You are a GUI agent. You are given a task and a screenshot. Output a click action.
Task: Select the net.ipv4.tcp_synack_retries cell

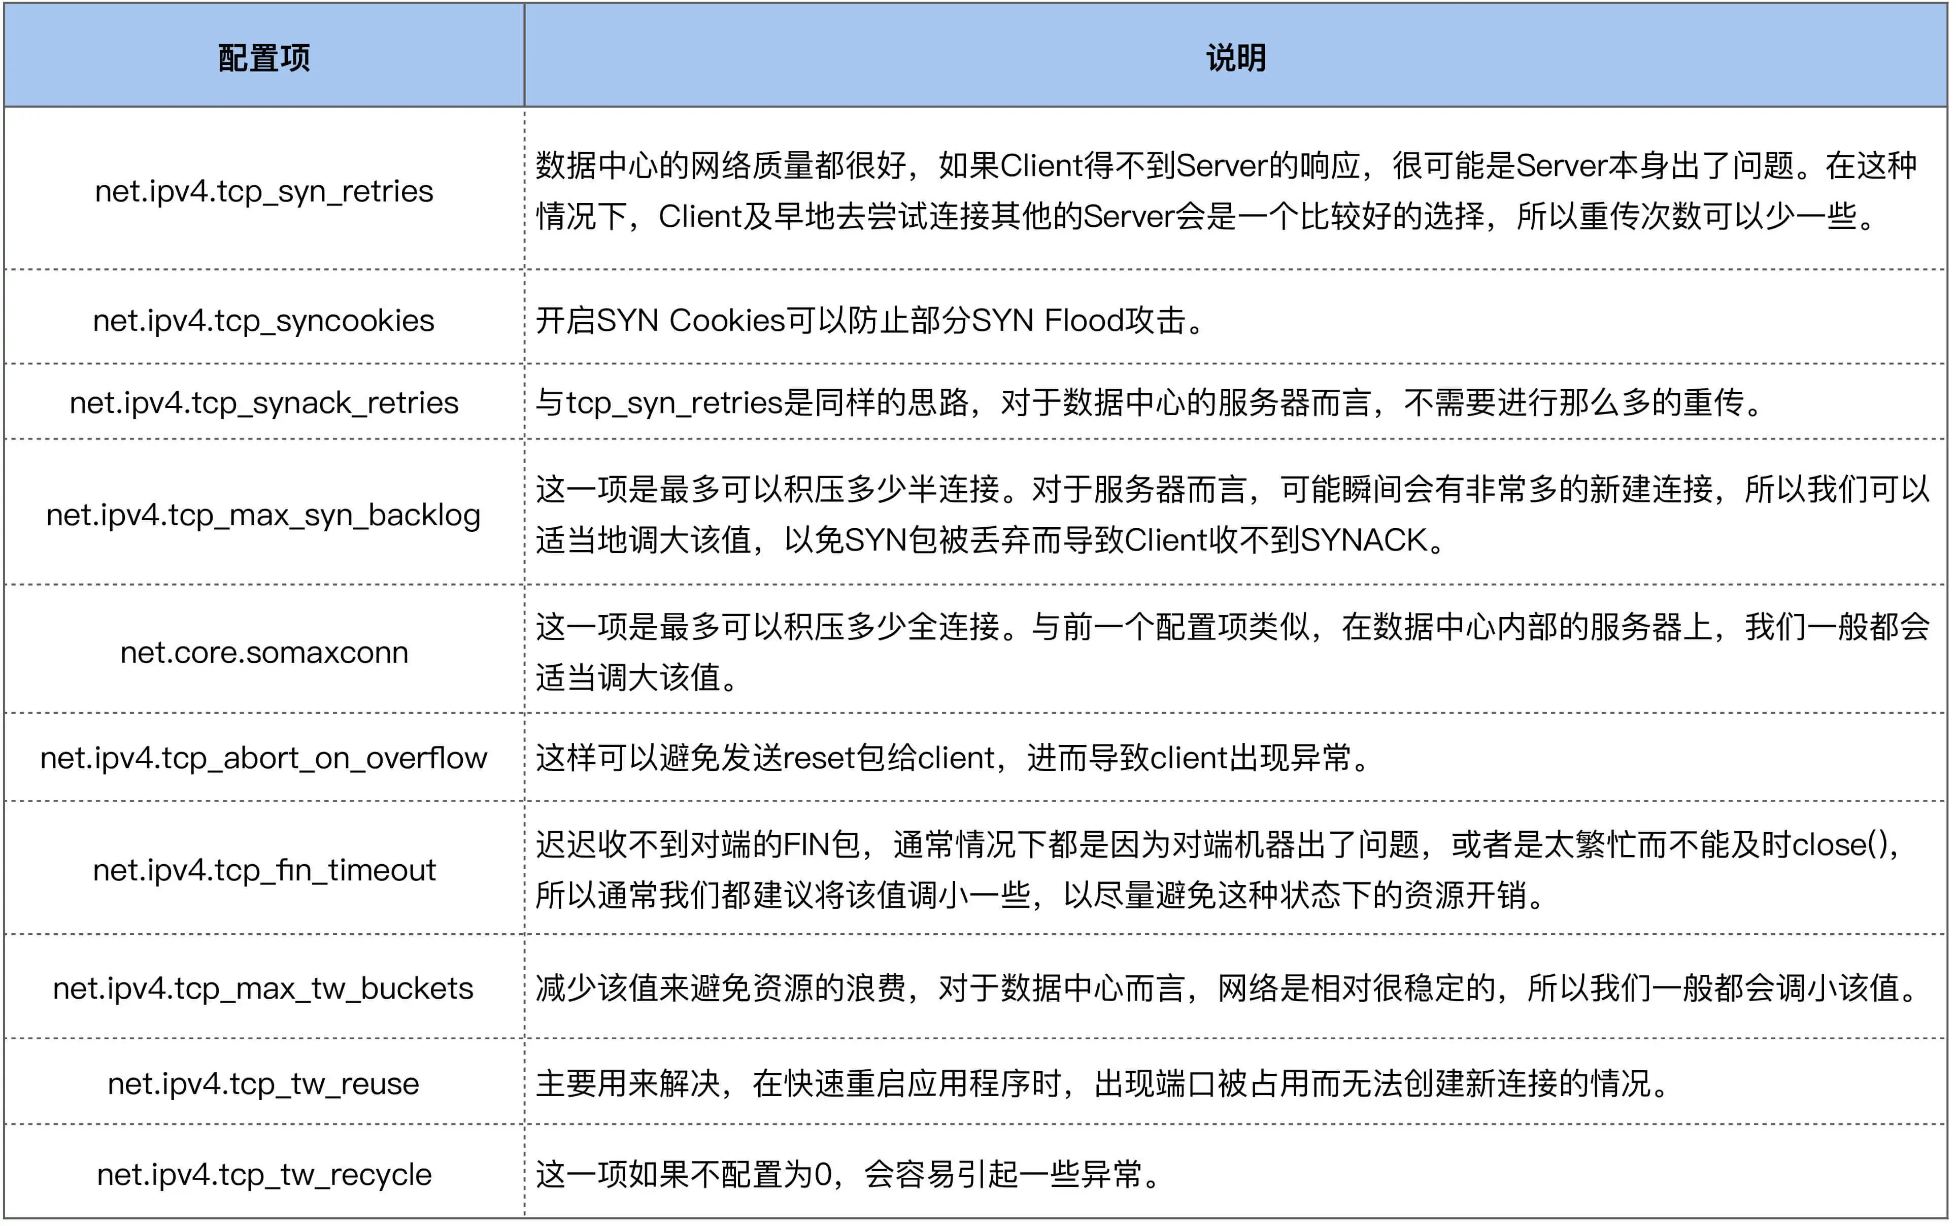pos(263,402)
